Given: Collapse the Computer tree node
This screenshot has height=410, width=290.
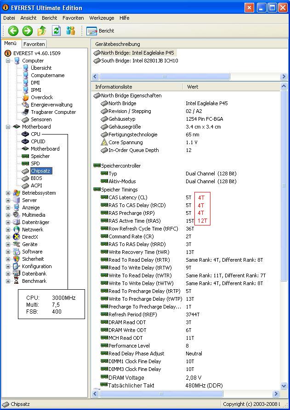Looking at the screenshot, I should point(8,61).
